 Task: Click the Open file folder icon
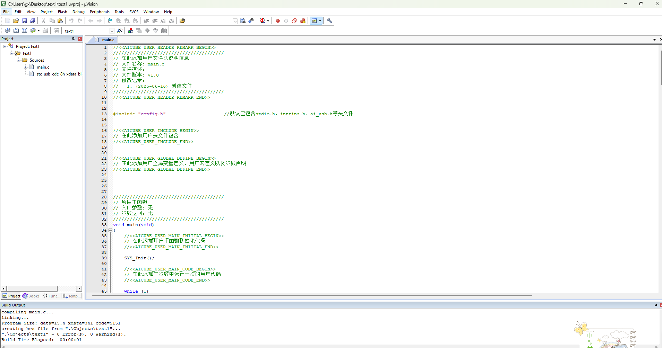coord(16,21)
